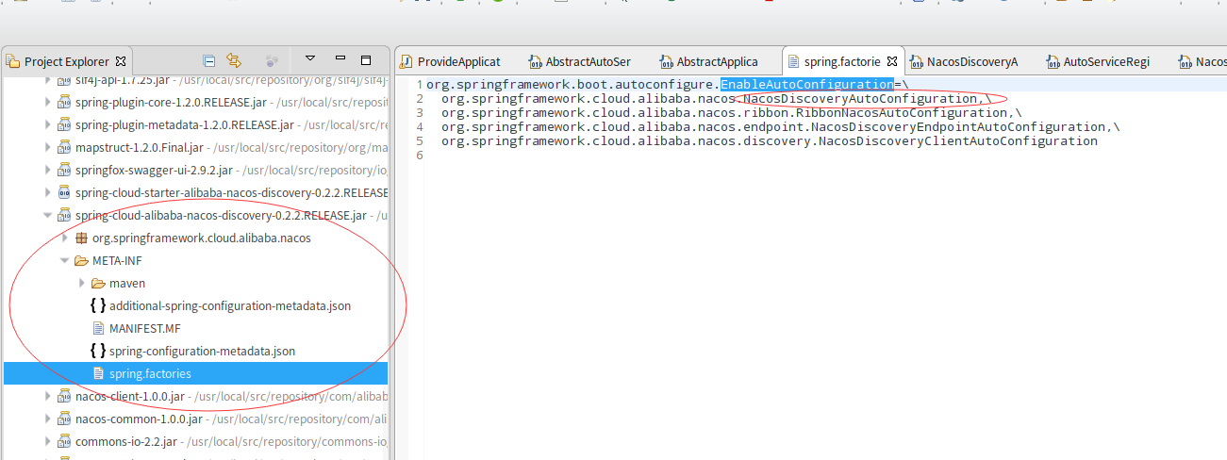
Task: Close the spring.factorie editor tab
Action: (892, 61)
